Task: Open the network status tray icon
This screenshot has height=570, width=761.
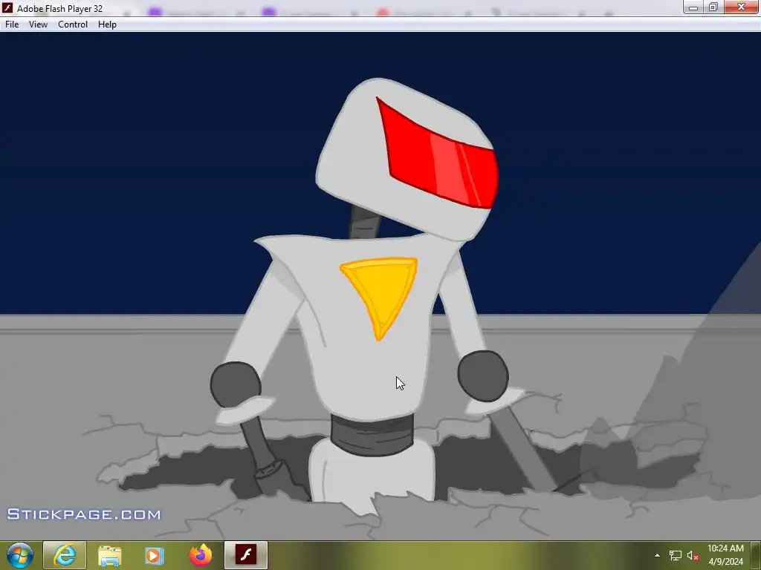Action: point(675,555)
